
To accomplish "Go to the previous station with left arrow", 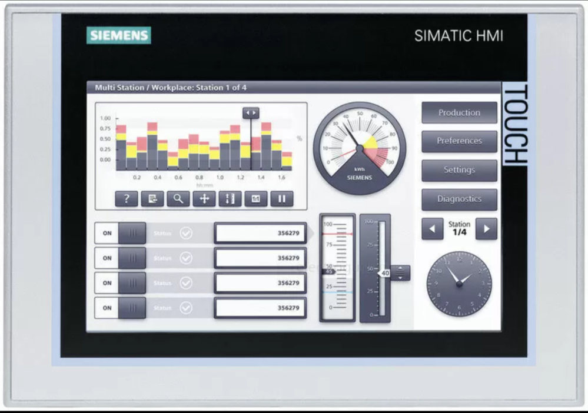I will point(433,229).
